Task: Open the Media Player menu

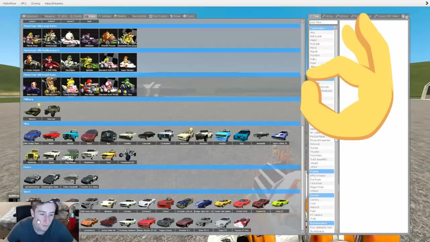Action: (9, 3)
